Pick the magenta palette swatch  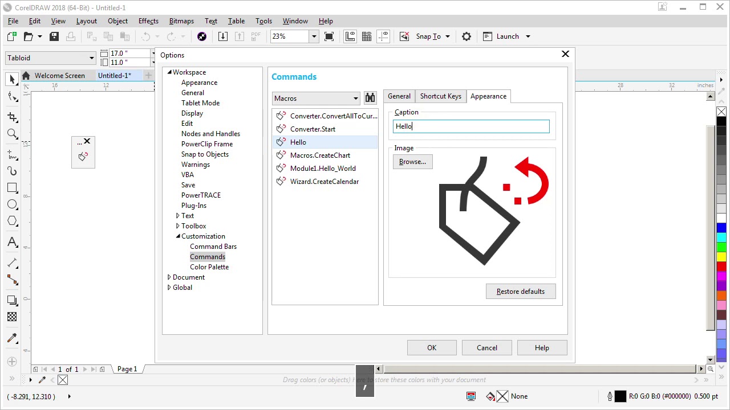click(721, 277)
